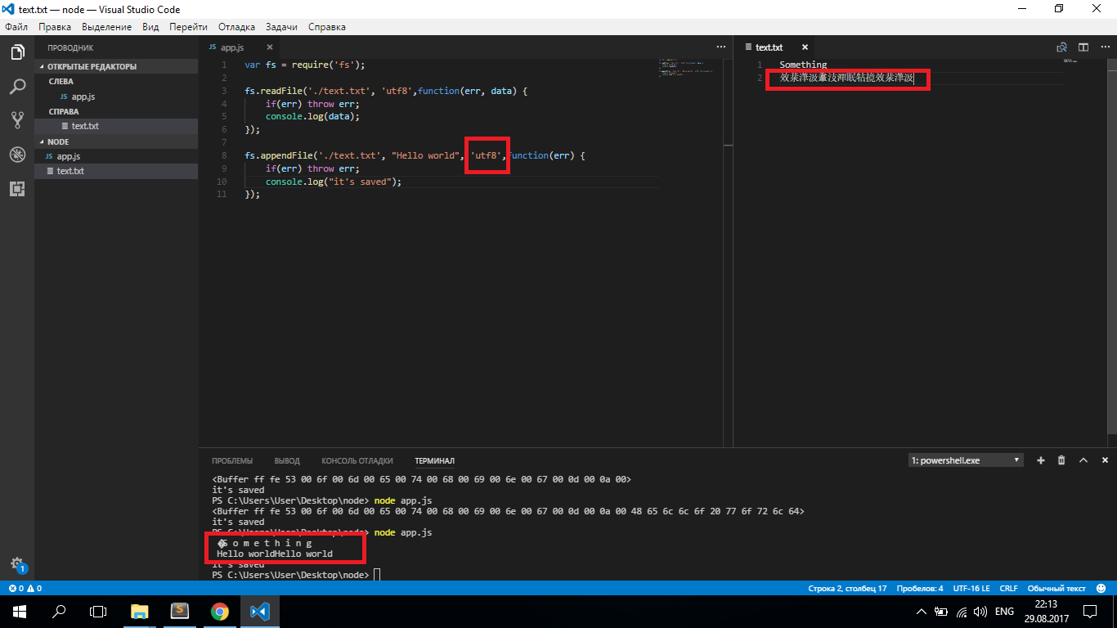Click the errors and warnings status indicator

point(25,588)
